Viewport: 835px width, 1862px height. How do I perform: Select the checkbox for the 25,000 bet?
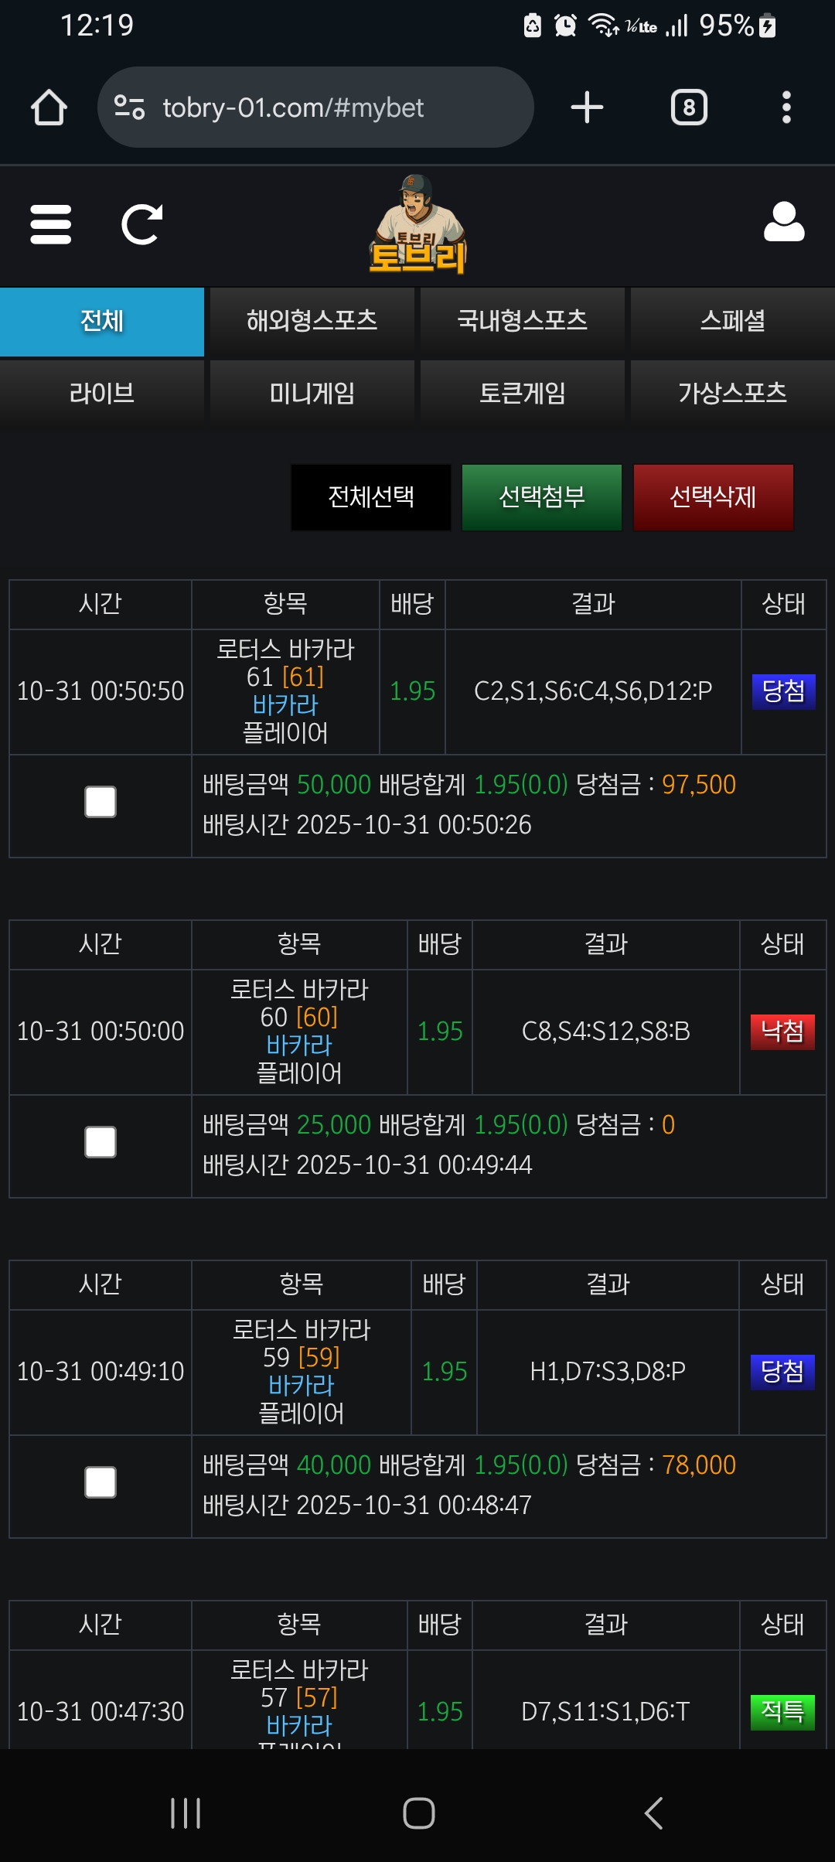click(101, 1142)
